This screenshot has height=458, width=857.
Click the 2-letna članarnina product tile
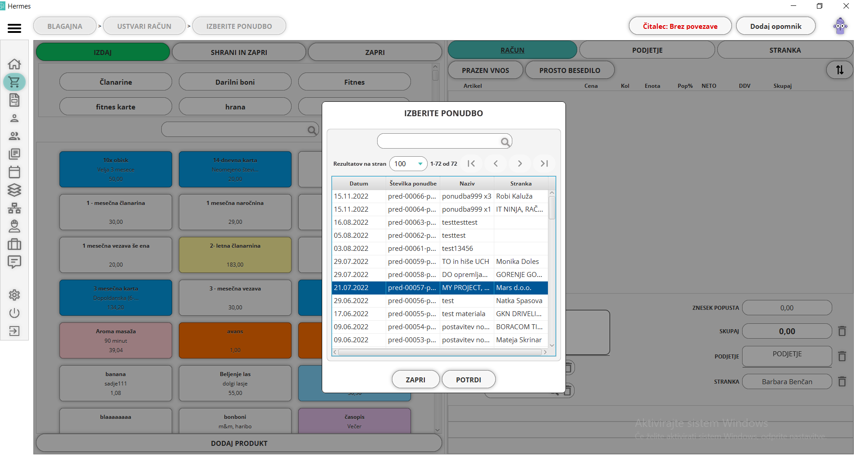point(235,255)
